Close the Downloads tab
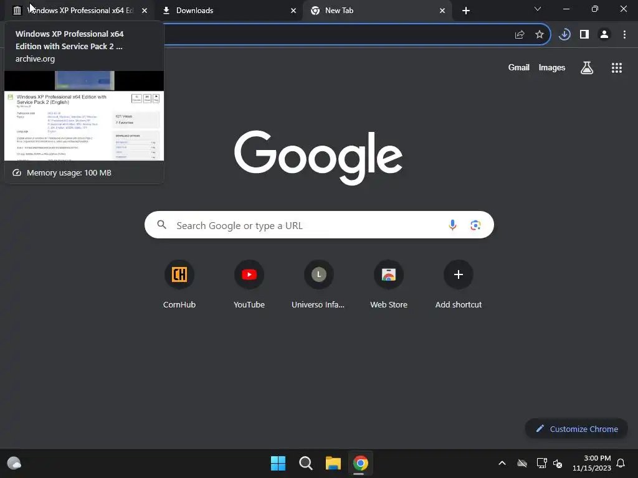Image resolution: width=638 pixels, height=478 pixels. click(293, 11)
